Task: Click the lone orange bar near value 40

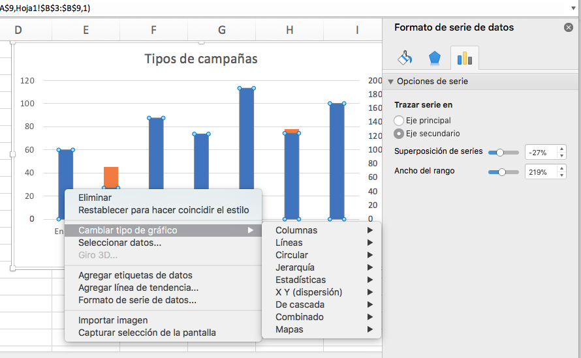Action: pyautogui.click(x=111, y=177)
